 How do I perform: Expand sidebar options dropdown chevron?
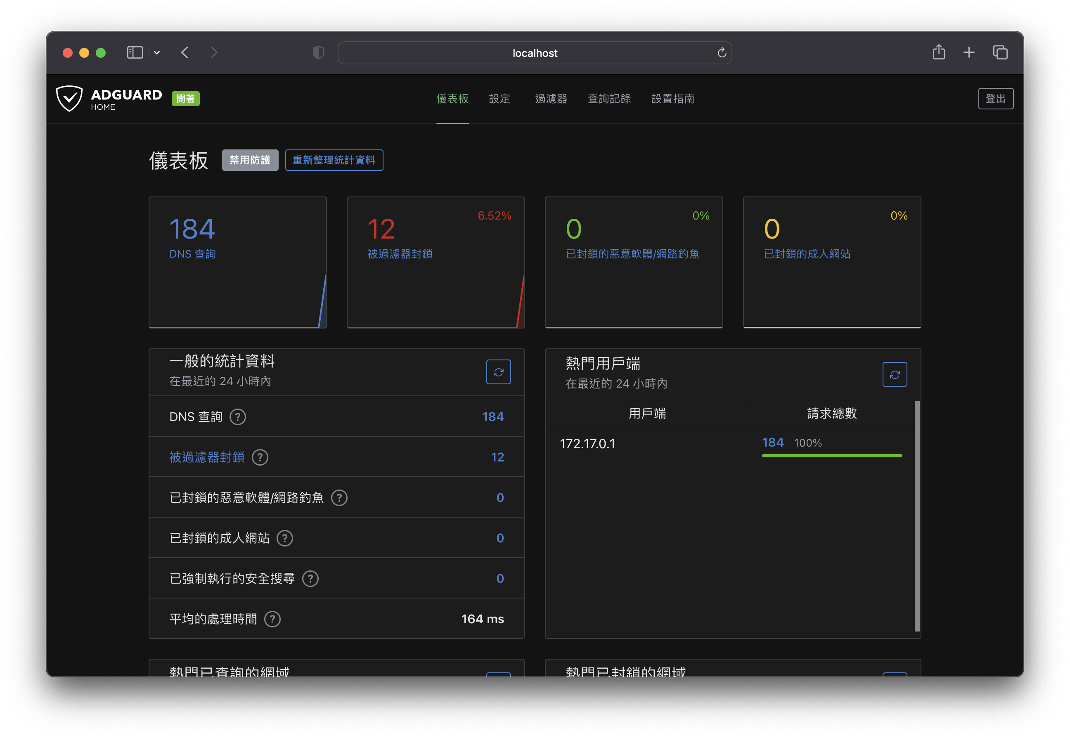tap(157, 53)
